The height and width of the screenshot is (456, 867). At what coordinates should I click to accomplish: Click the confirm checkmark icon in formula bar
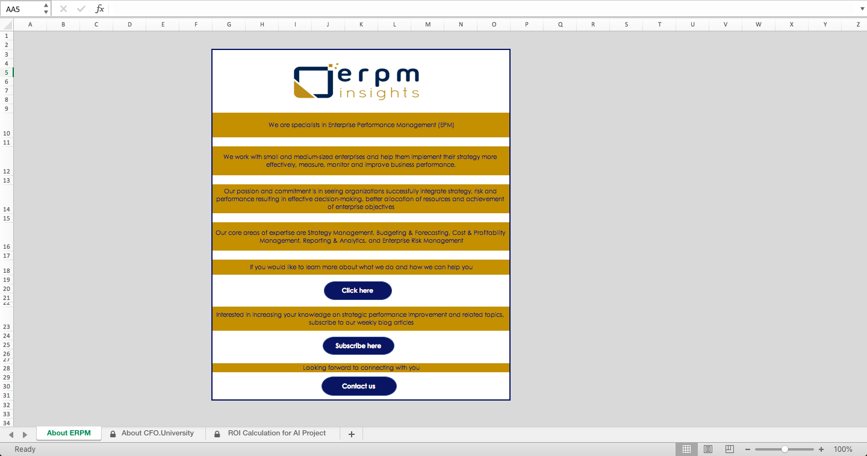[81, 9]
